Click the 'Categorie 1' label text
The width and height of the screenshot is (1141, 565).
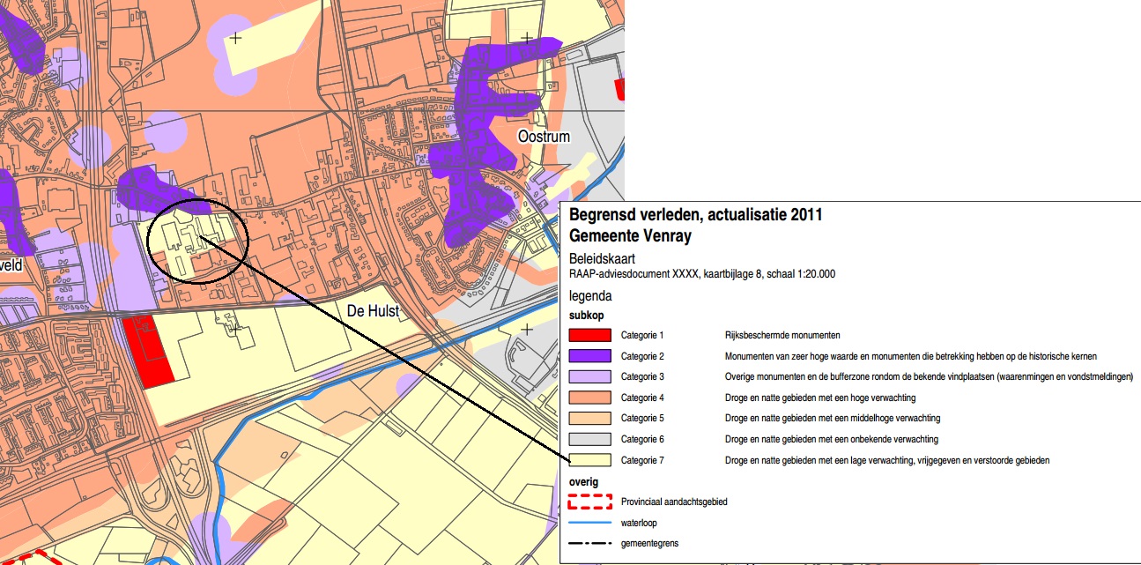(x=642, y=335)
